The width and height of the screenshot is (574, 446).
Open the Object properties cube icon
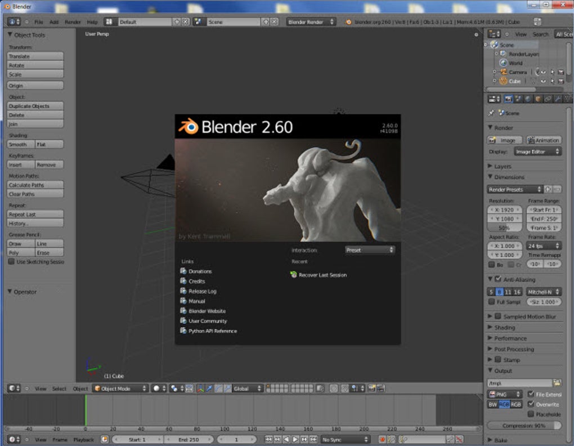(x=538, y=99)
